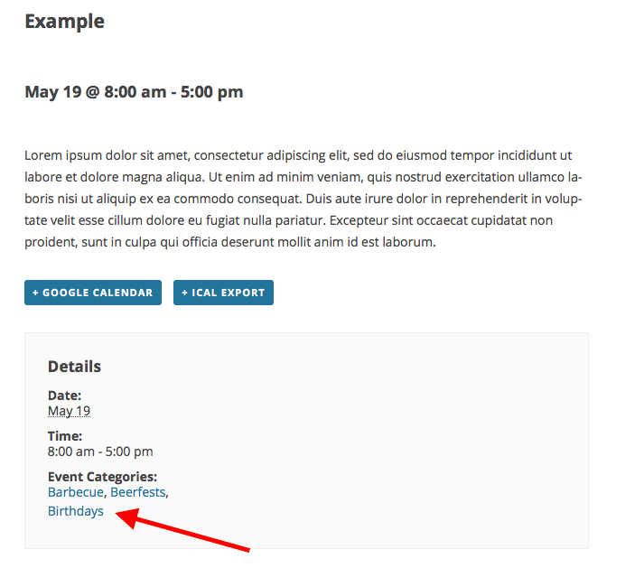This screenshot has height=568, width=644.
Task: Open the Barbecue category link
Action: [x=76, y=492]
